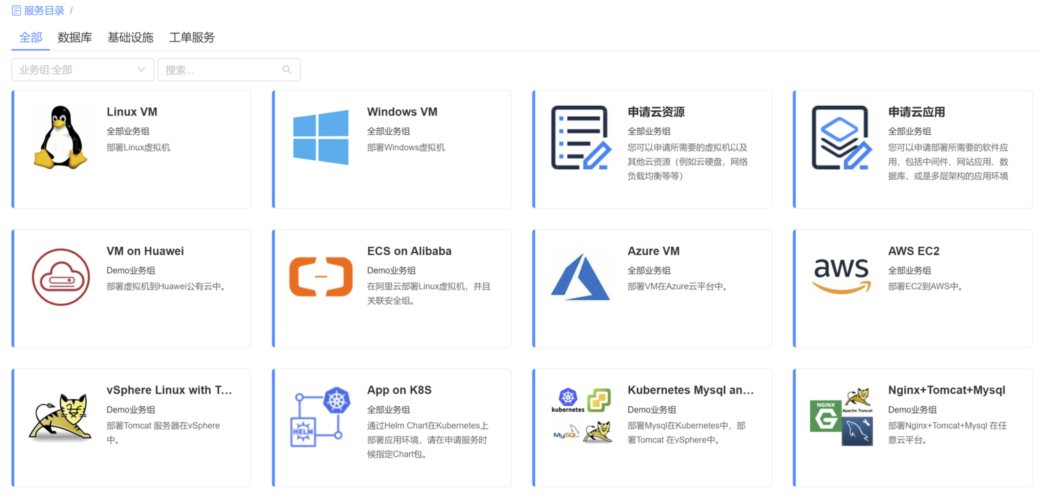Click the aws logo icon

point(841,277)
